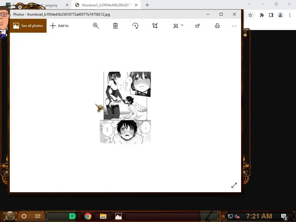The image size is (296, 222).
Task: Open the See more ellipsis menu in Photos
Action: coord(234,26)
